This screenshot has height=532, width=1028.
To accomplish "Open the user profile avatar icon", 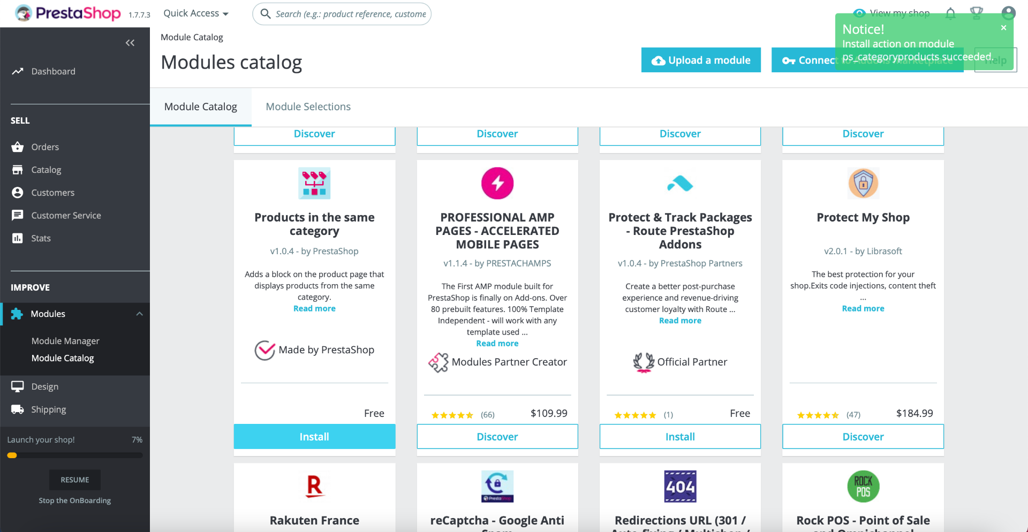I will 1008,13.
